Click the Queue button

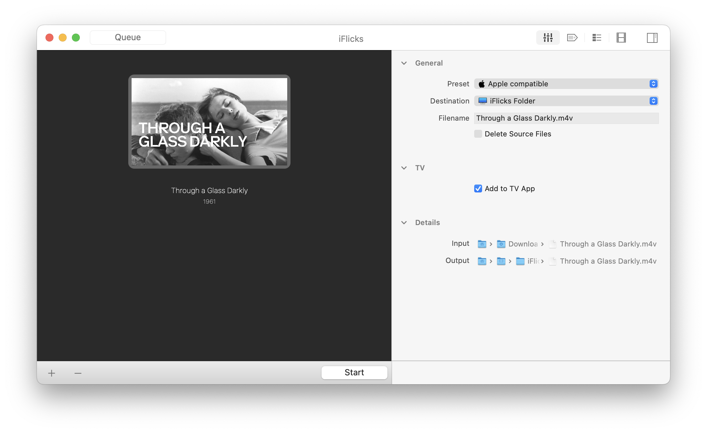tap(128, 38)
